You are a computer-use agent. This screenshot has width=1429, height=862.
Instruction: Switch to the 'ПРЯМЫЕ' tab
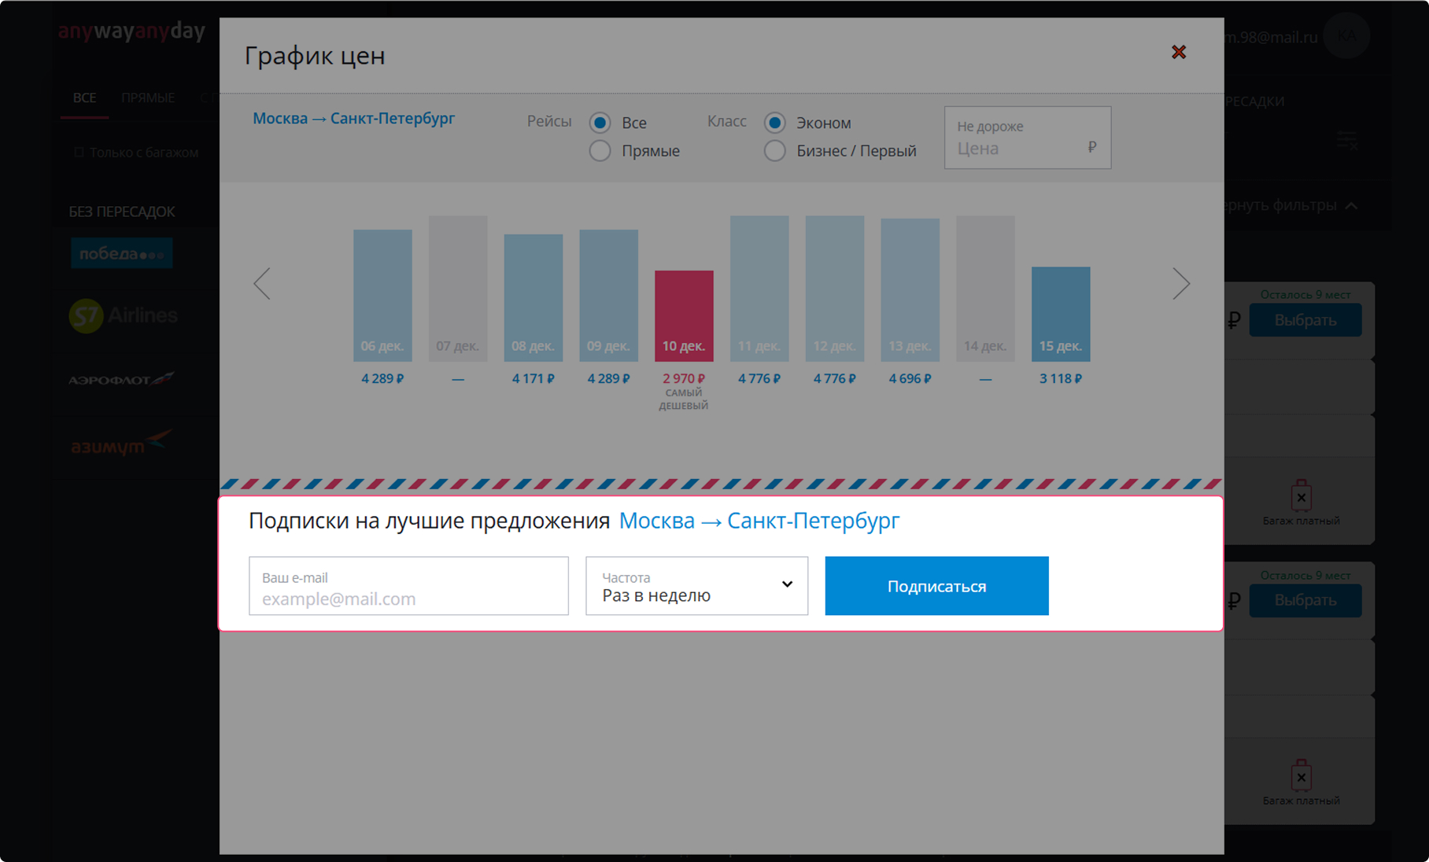coord(148,98)
